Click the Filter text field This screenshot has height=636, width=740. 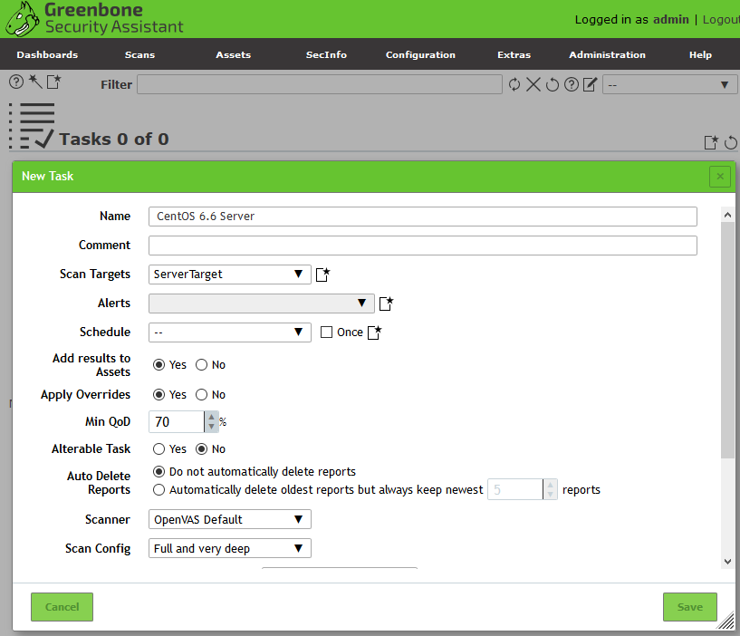coord(320,84)
